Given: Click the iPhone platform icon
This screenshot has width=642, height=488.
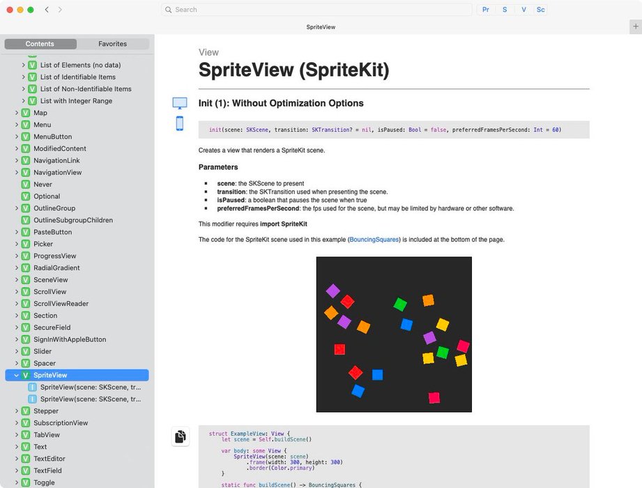Looking at the screenshot, I should click(x=180, y=123).
